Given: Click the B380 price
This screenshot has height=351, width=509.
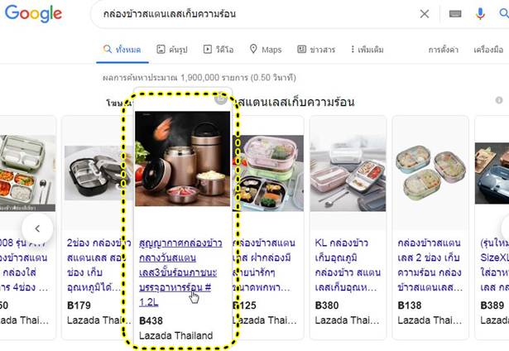Looking at the screenshot, I should [327, 305].
